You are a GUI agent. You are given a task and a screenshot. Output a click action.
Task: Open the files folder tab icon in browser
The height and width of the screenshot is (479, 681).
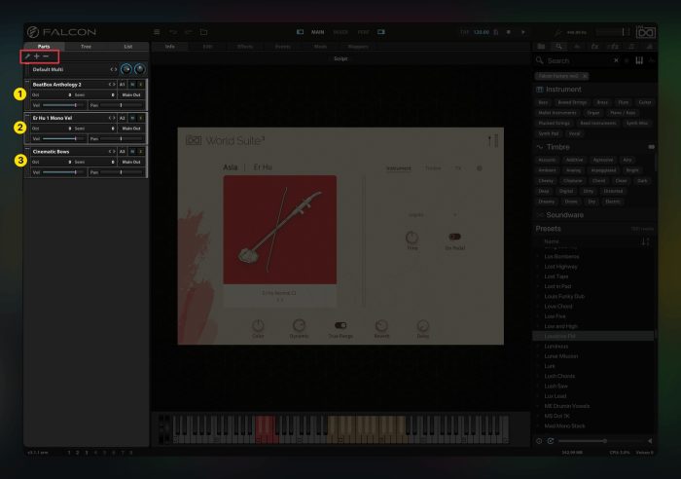[x=541, y=47]
